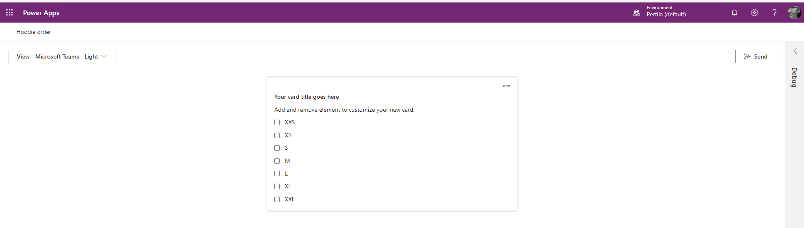The width and height of the screenshot is (804, 228).
Task: Open the View Microsoft Teams Light dropdown
Action: [62, 56]
